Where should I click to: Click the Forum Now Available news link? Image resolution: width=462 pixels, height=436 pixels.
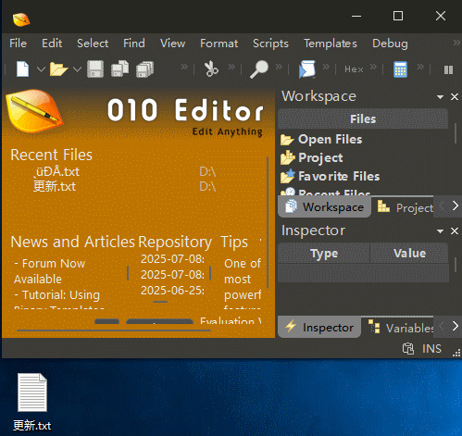point(49,271)
